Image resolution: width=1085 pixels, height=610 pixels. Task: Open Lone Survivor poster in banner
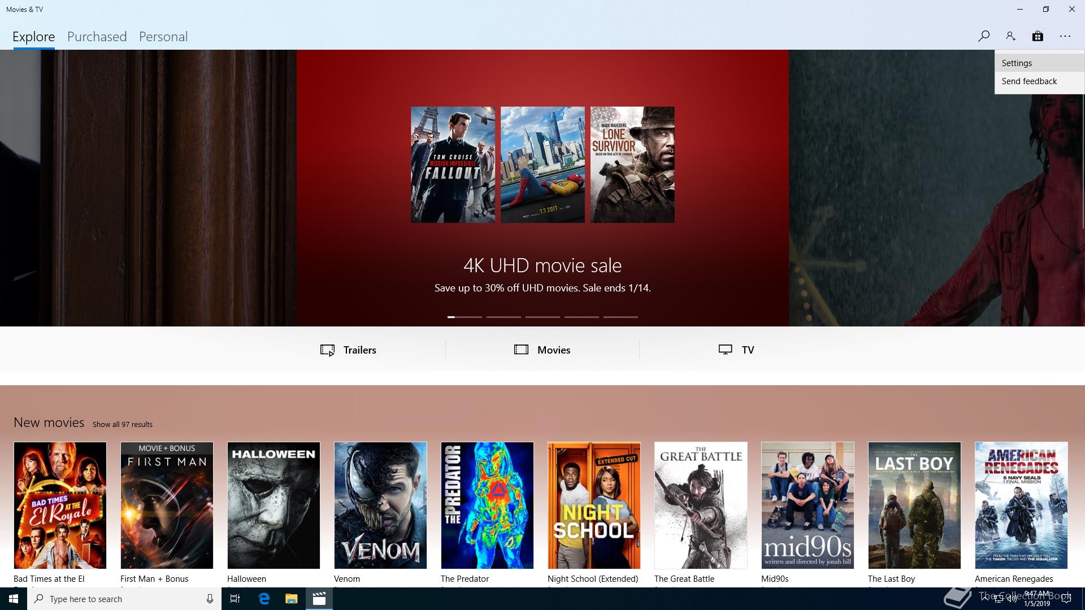tap(632, 164)
